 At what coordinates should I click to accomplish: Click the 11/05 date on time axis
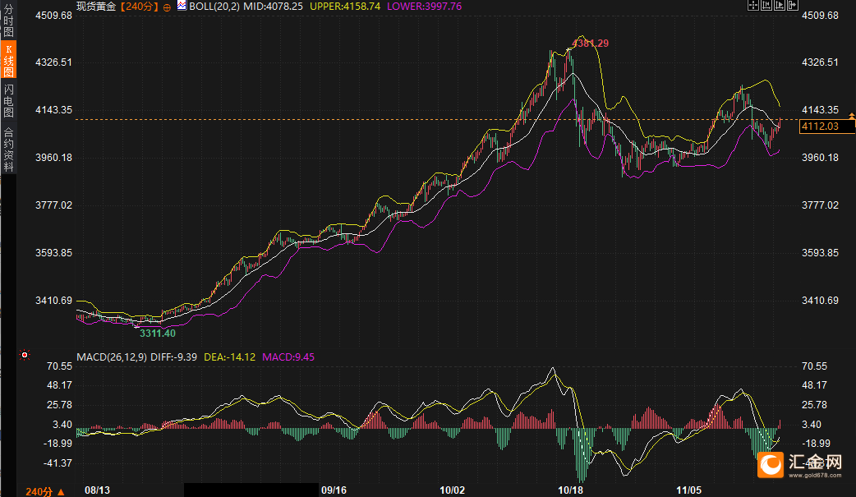(688, 490)
